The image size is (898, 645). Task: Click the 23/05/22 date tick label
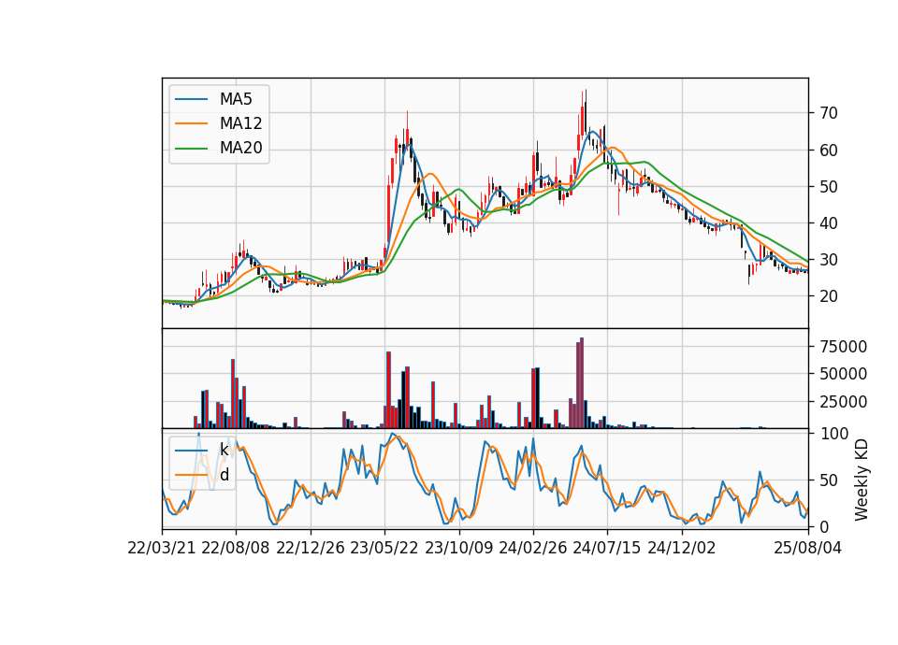[x=384, y=548]
